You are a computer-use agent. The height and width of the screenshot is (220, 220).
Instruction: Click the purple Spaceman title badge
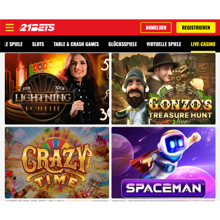[163, 188]
